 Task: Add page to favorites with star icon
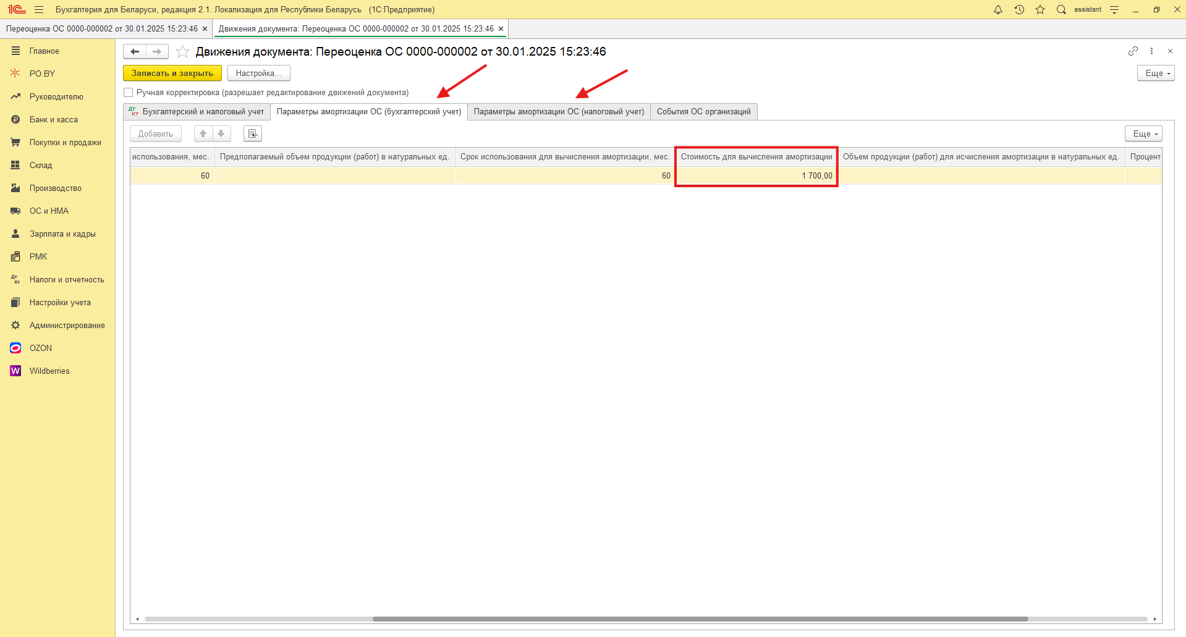point(182,52)
